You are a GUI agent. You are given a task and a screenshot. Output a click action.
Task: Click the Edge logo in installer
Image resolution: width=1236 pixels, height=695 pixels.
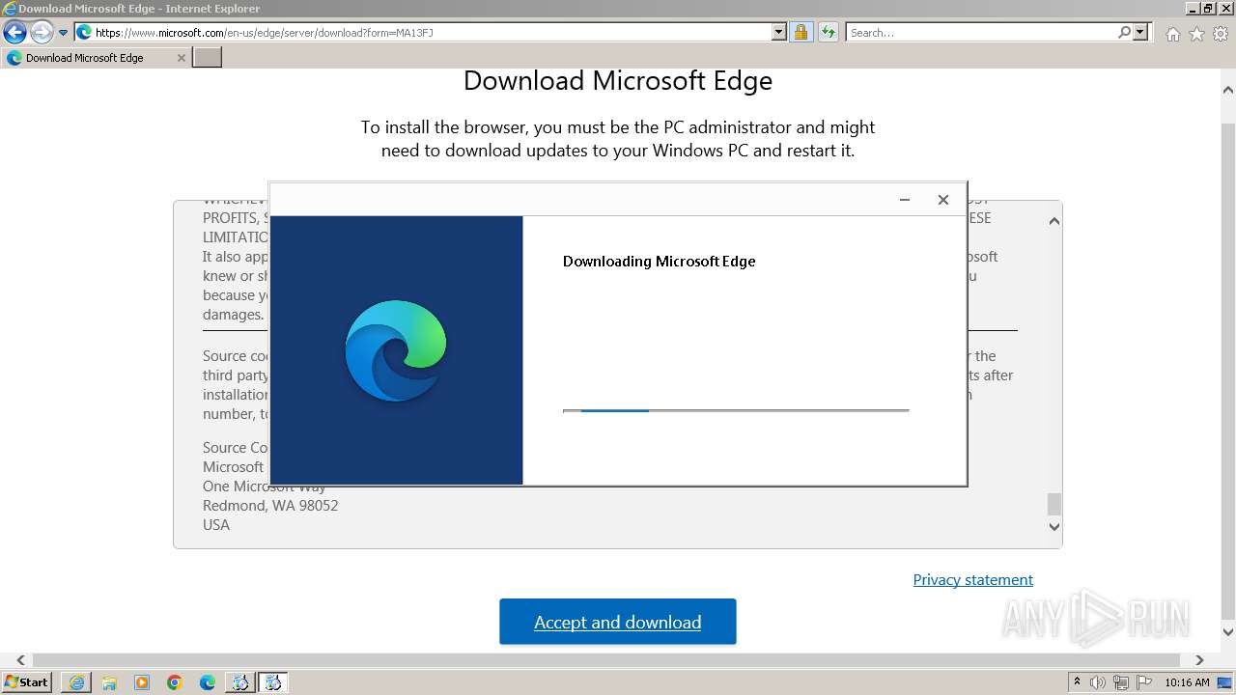click(x=396, y=349)
